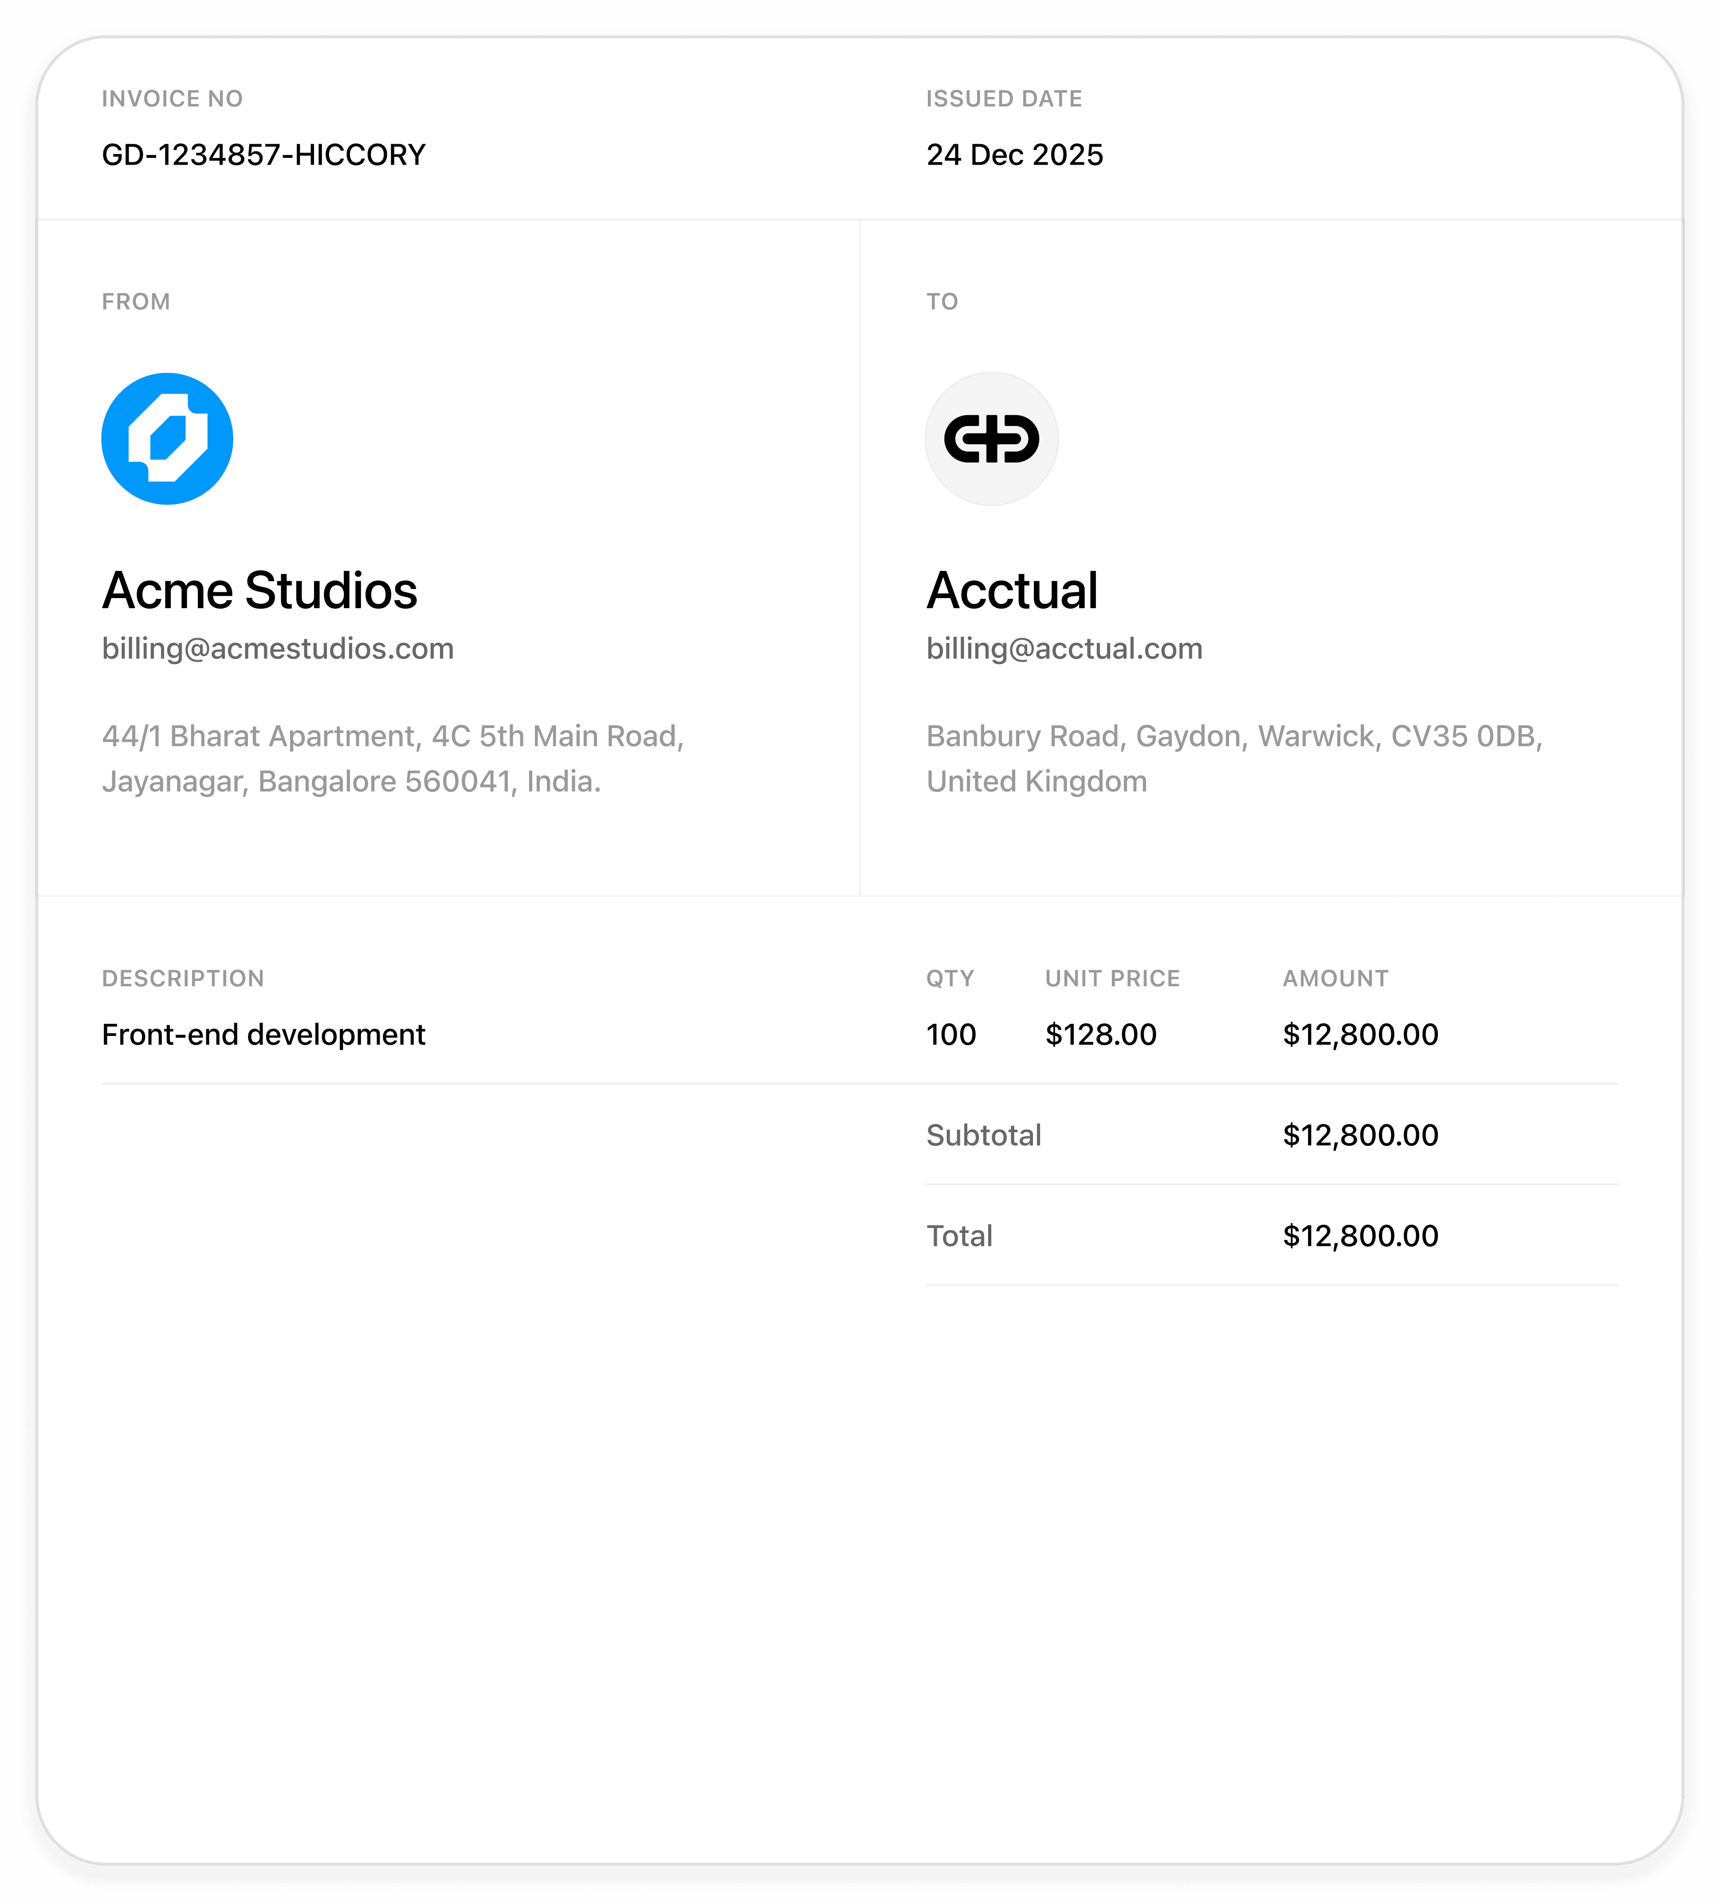The height and width of the screenshot is (1901, 1720).
Task: Click the Acctual company name
Action: click(x=1011, y=590)
